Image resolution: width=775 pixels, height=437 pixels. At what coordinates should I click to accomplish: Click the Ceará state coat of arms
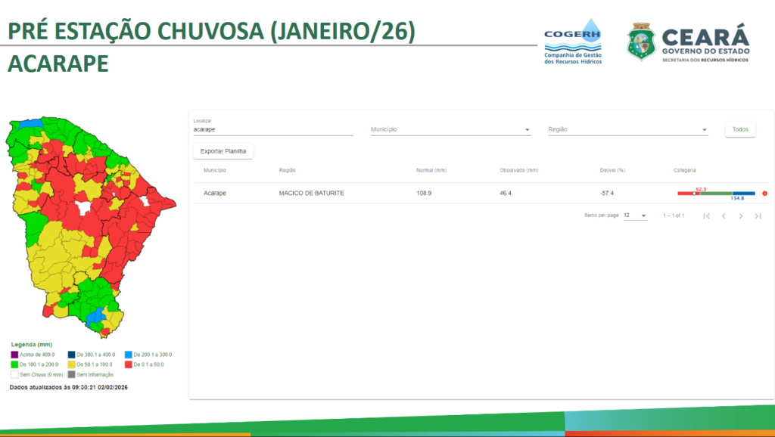[641, 42]
